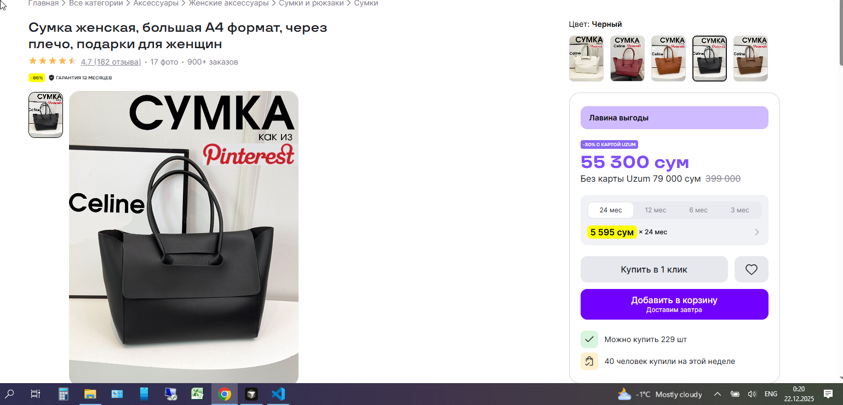The height and width of the screenshot is (405, 843).
Task: Expand installment details chevron arrow
Action: pos(757,232)
